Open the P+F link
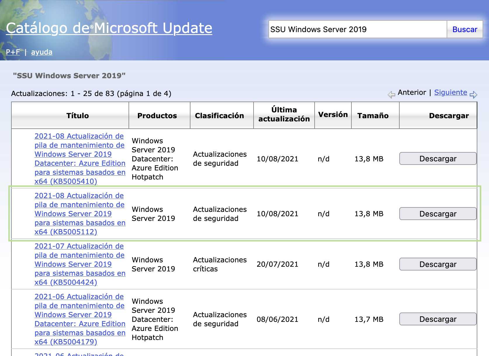 13,52
